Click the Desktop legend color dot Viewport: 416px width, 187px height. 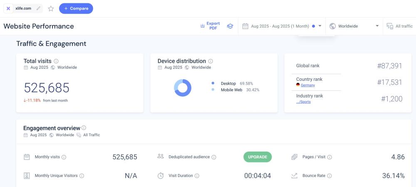(x=213, y=83)
